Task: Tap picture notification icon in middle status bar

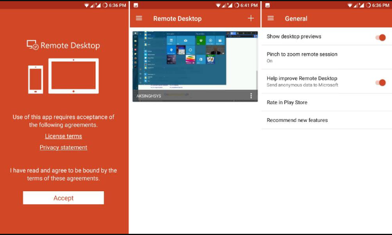Action: click(x=136, y=5)
